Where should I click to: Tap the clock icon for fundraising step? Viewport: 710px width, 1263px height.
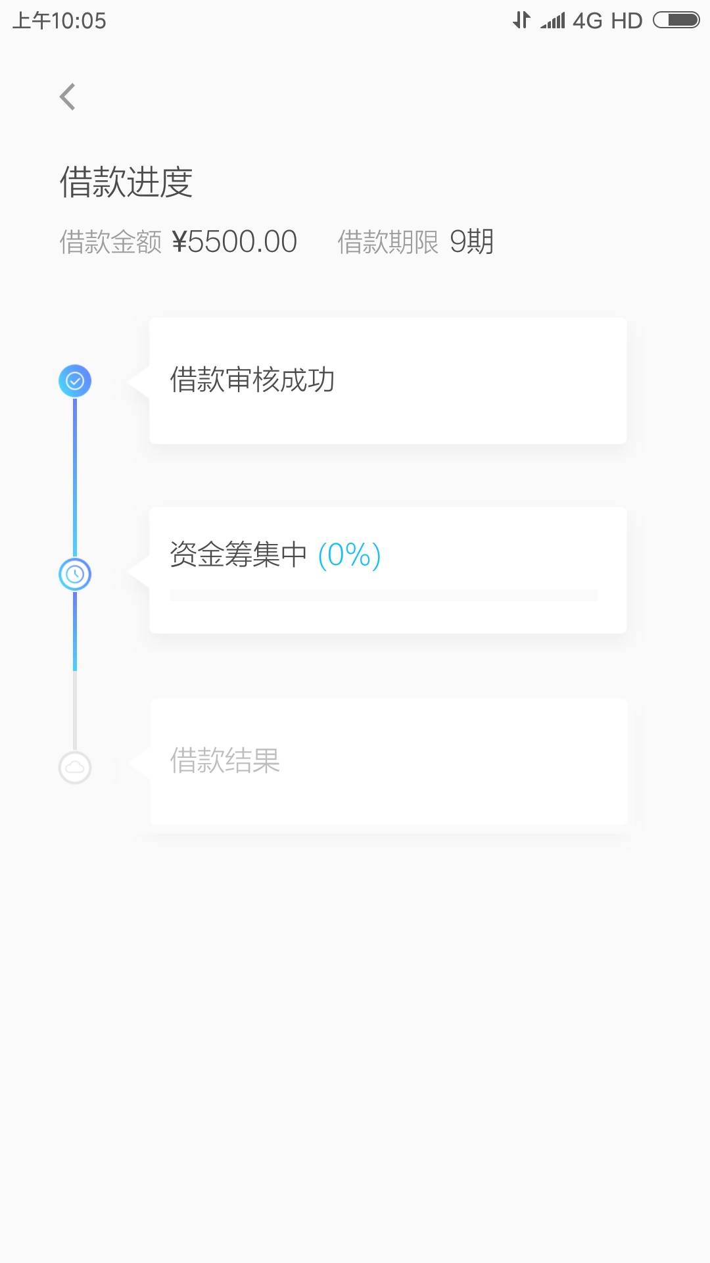pyautogui.click(x=75, y=574)
